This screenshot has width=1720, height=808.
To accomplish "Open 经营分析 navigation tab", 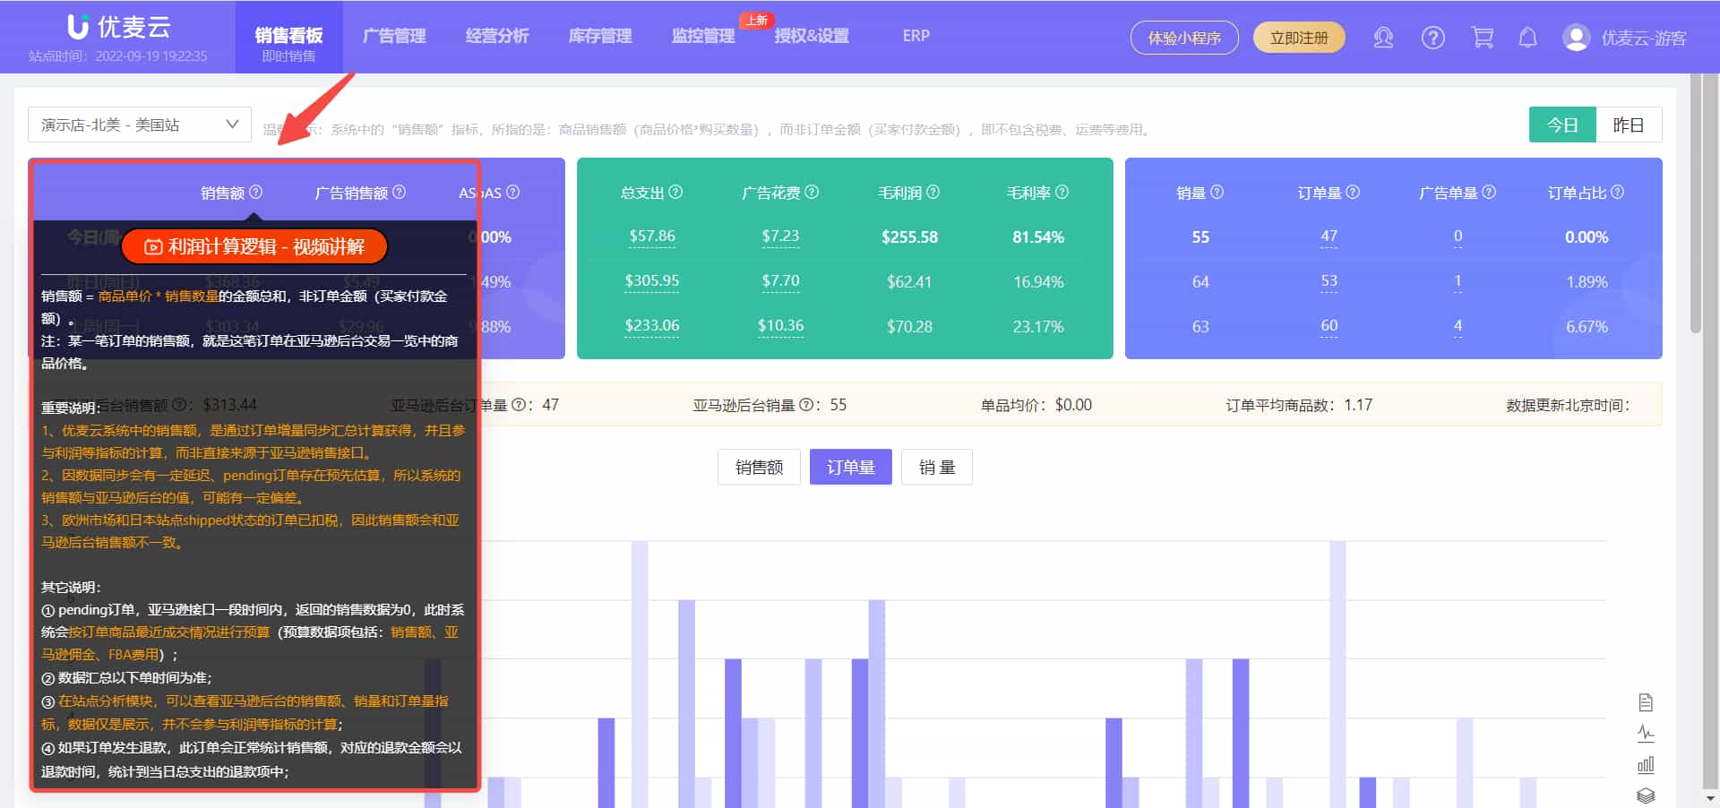I will (497, 36).
